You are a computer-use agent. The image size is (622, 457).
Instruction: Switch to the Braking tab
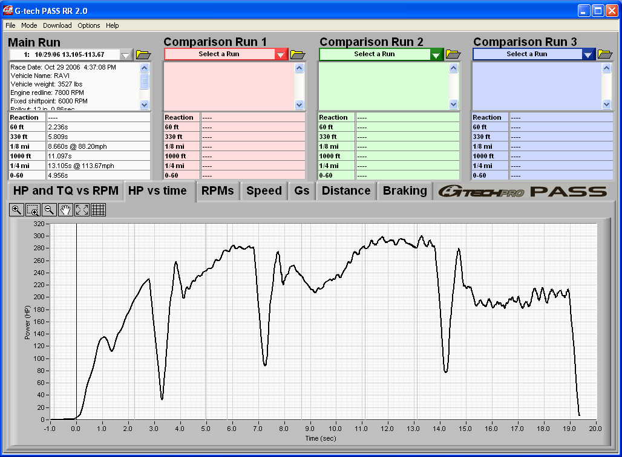coord(404,190)
